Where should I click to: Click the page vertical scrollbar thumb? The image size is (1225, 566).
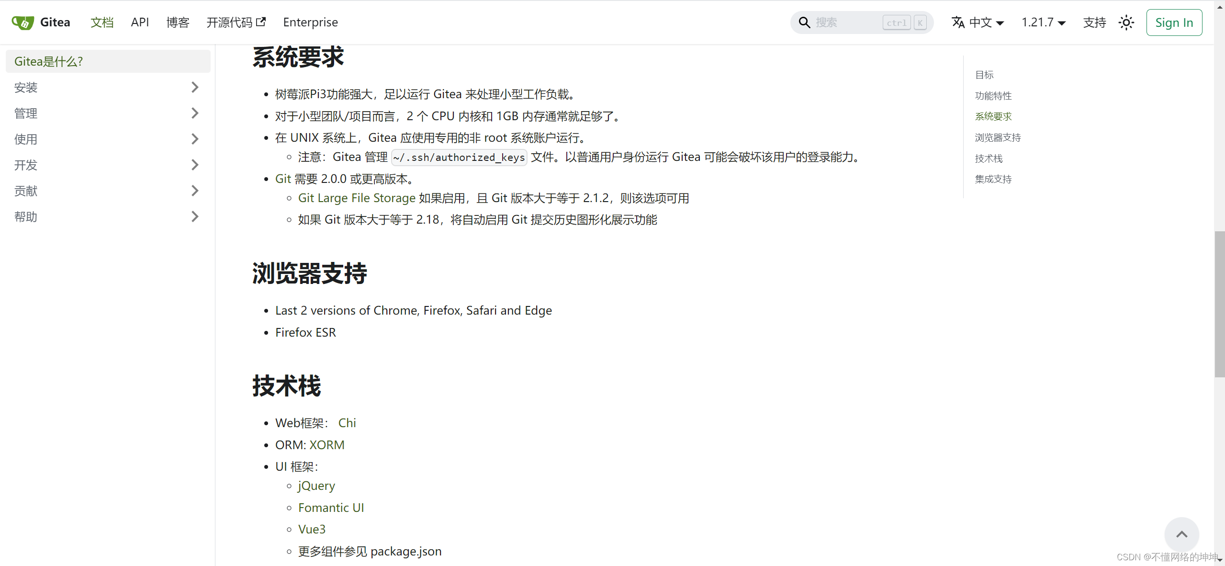1219,304
